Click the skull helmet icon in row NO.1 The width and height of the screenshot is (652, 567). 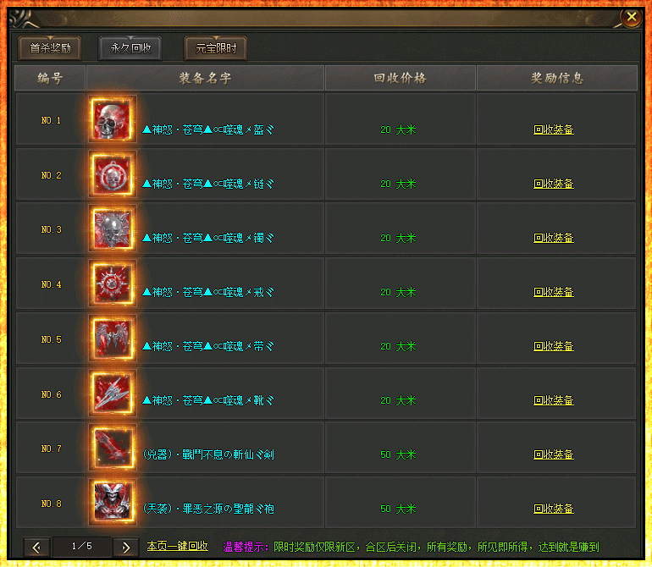click(x=113, y=119)
